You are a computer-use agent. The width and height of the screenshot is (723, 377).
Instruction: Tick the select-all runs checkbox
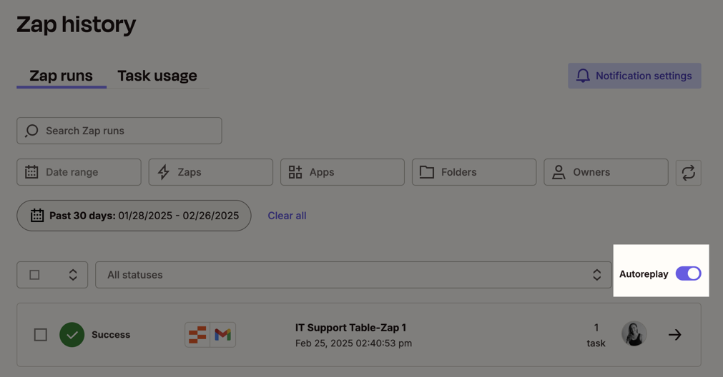(x=34, y=275)
